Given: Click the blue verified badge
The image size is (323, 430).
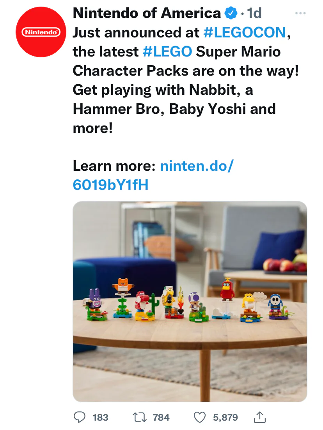Looking at the screenshot, I should pyautogui.click(x=231, y=13).
